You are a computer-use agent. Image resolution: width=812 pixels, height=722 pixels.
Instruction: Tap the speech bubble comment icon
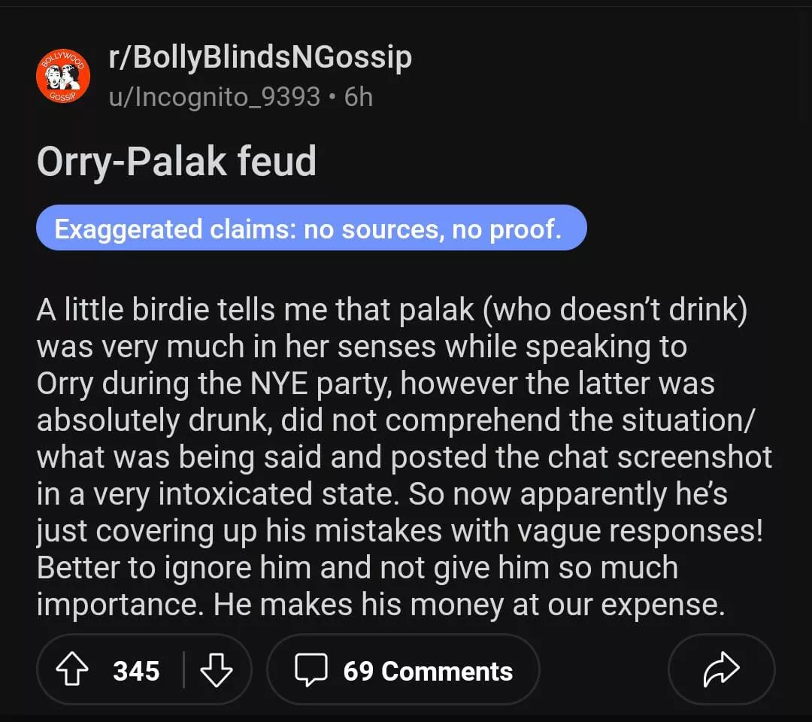point(311,670)
